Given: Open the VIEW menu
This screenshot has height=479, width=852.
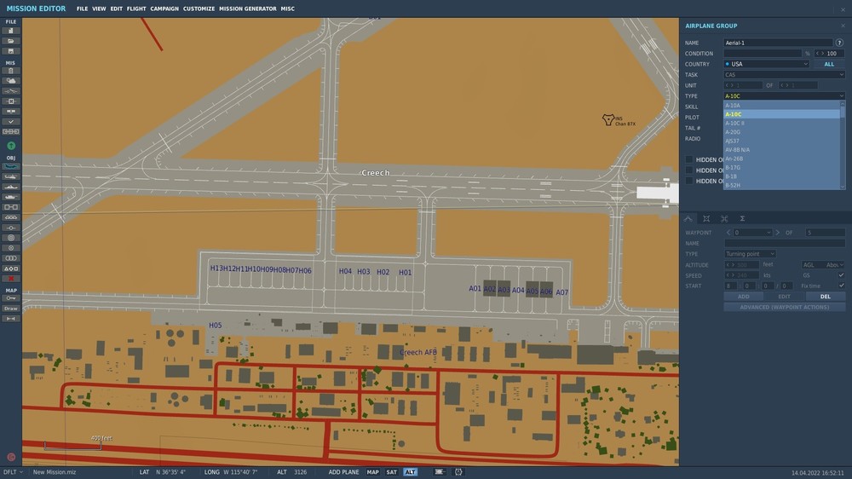Looking at the screenshot, I should tap(99, 9).
